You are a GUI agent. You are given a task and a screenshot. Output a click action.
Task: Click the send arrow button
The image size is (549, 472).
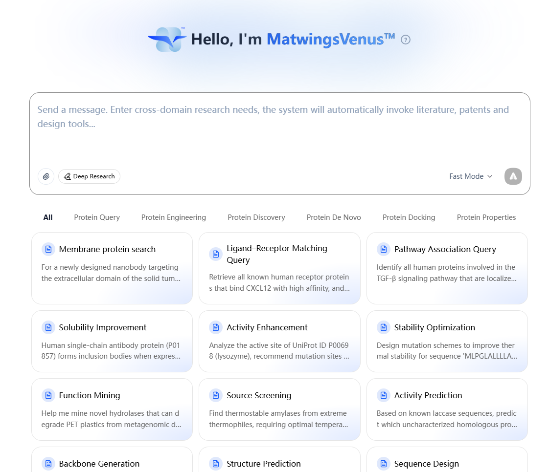tap(513, 176)
